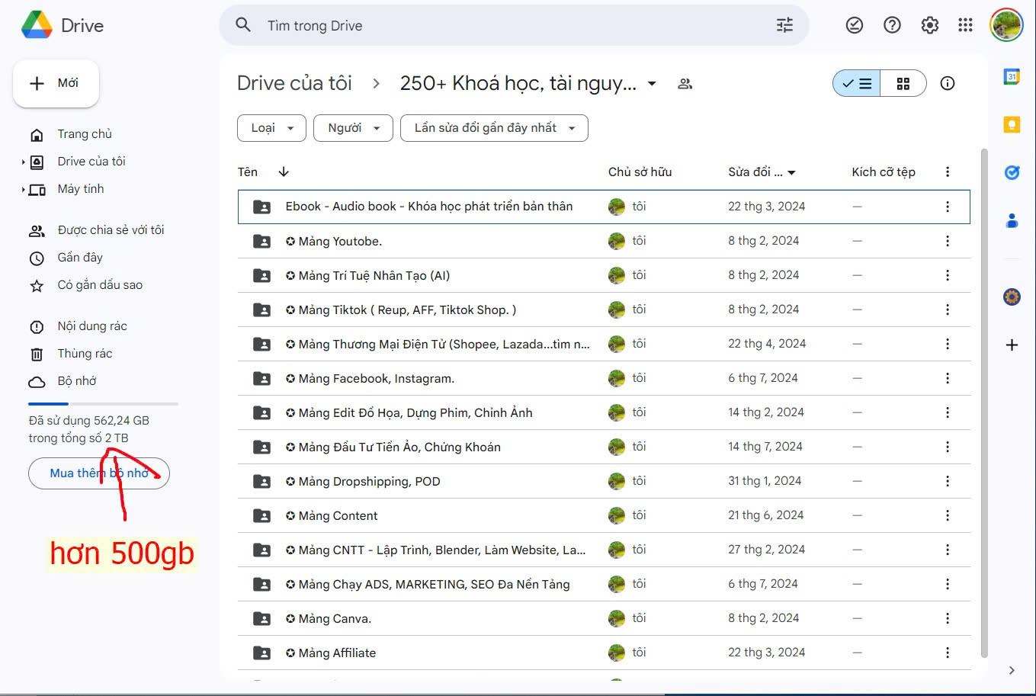Select Mảng Thương Mại Điện Tử folder
This screenshot has height=696, width=1036.
click(x=604, y=344)
